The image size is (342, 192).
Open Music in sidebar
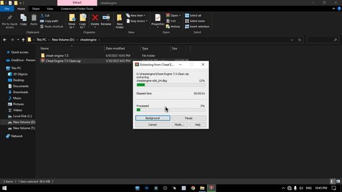coord(17,98)
